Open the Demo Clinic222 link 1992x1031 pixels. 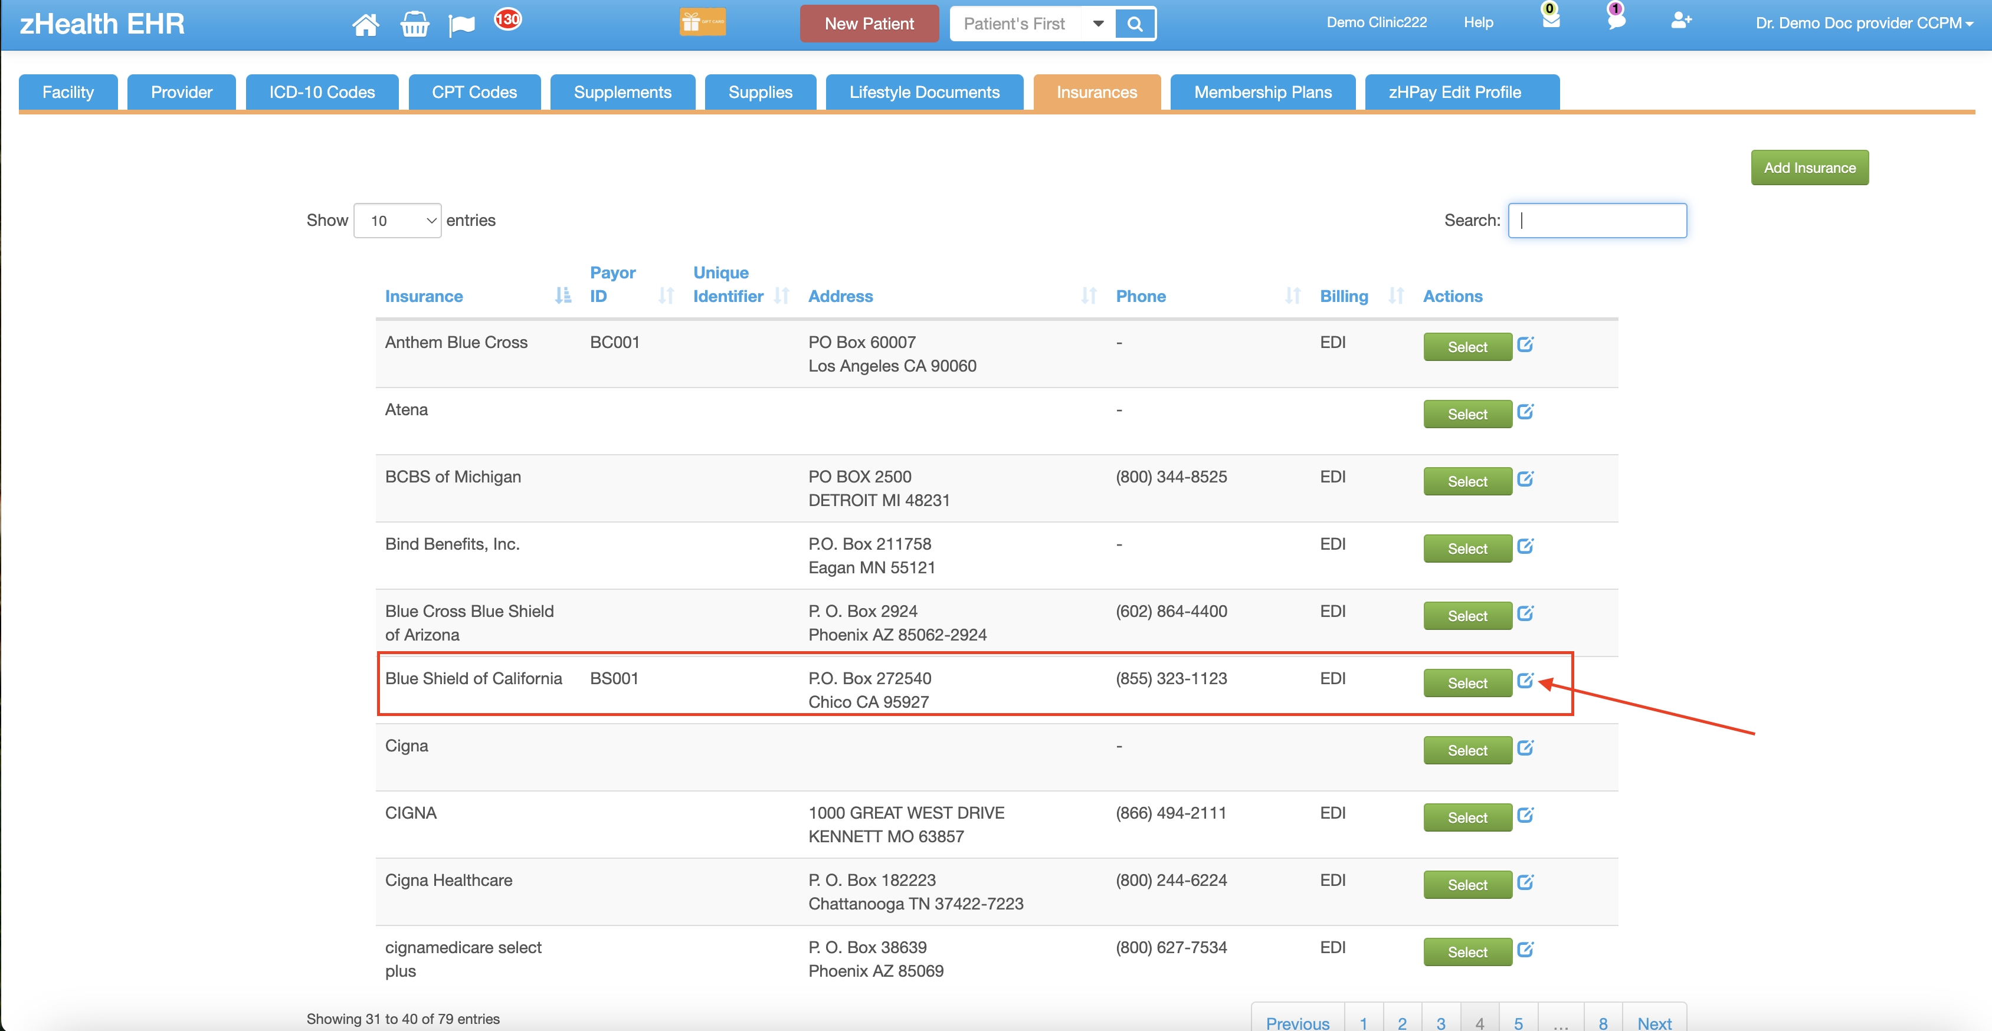pos(1377,22)
